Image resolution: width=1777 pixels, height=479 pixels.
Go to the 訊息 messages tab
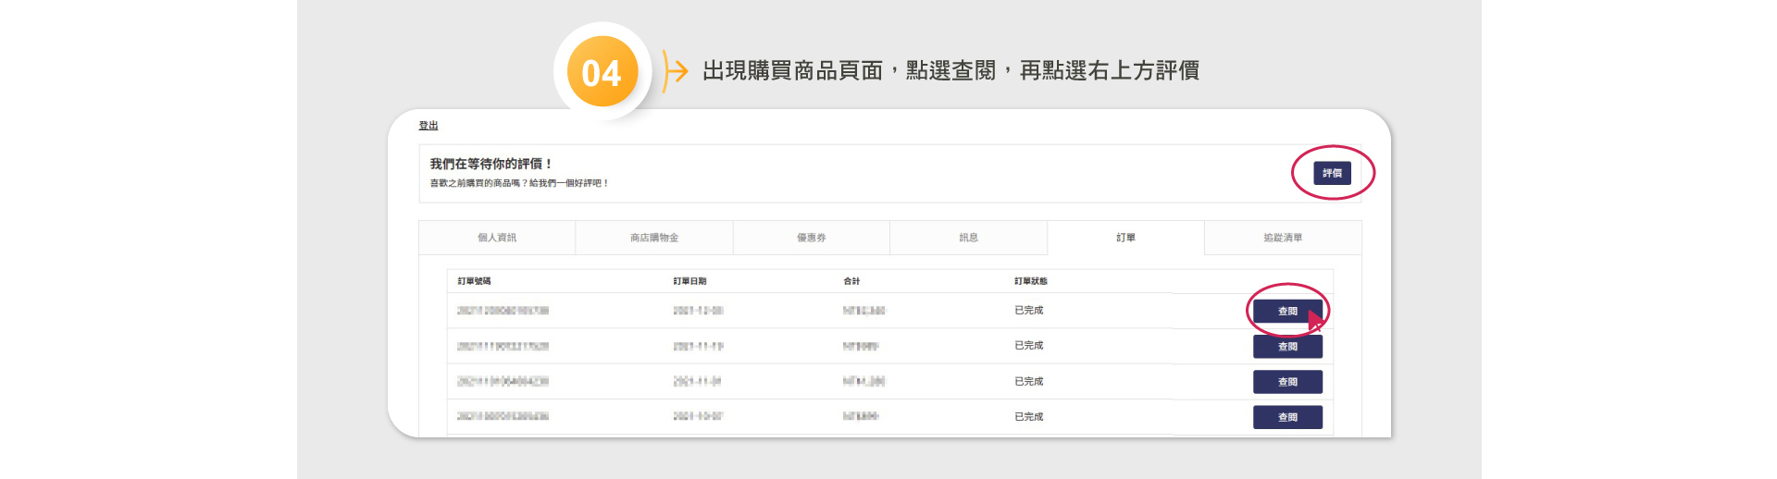click(x=969, y=238)
